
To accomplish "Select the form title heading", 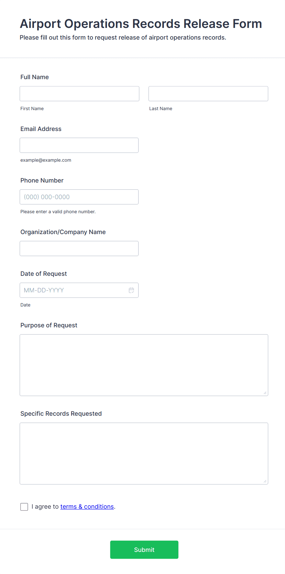I will [141, 24].
